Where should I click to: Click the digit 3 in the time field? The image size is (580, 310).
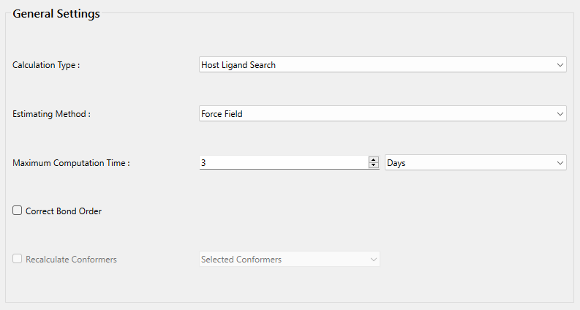point(203,163)
